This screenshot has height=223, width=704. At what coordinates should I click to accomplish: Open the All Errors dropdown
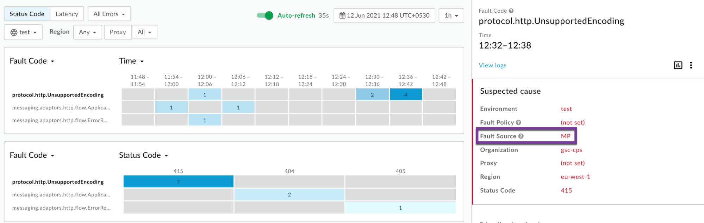pyautogui.click(x=109, y=14)
